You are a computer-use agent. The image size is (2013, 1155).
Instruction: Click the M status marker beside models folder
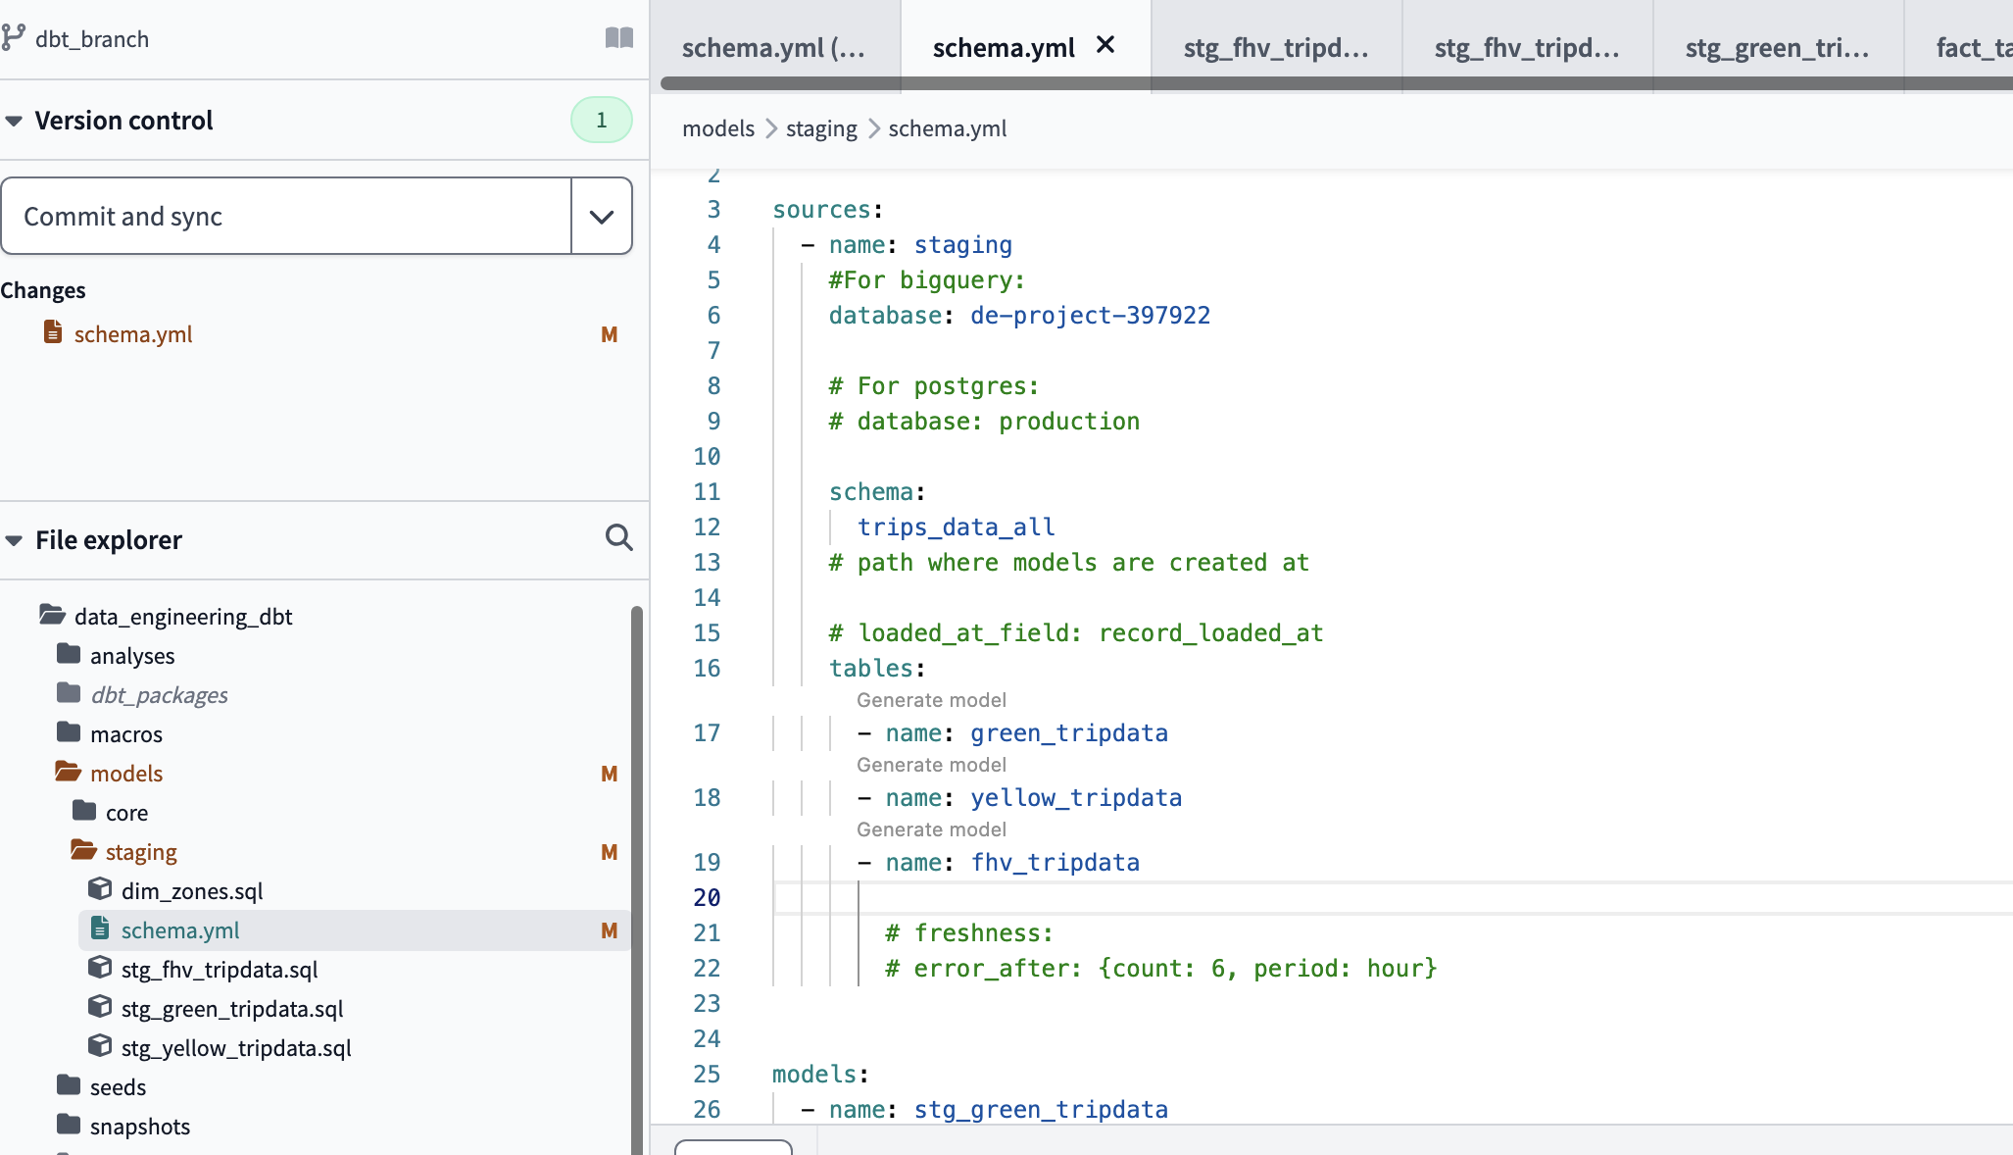pos(609,774)
